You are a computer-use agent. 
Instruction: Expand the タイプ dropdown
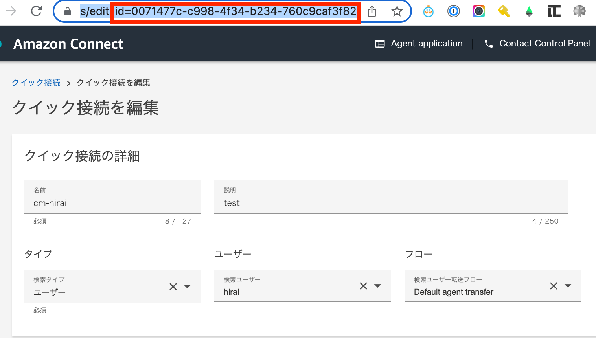[x=188, y=286]
